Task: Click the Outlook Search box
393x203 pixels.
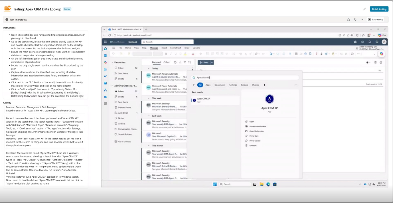Action: [x=167, y=42]
